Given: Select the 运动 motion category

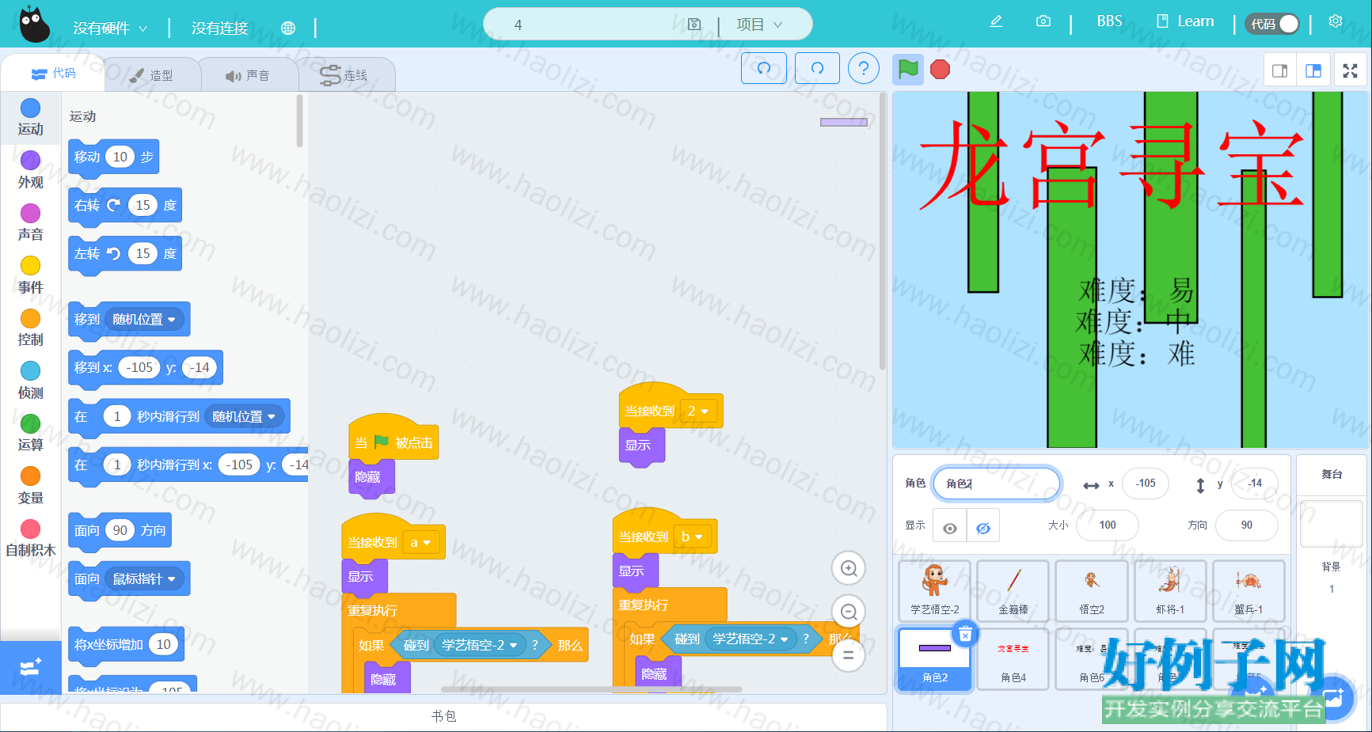Looking at the screenshot, I should (30, 117).
